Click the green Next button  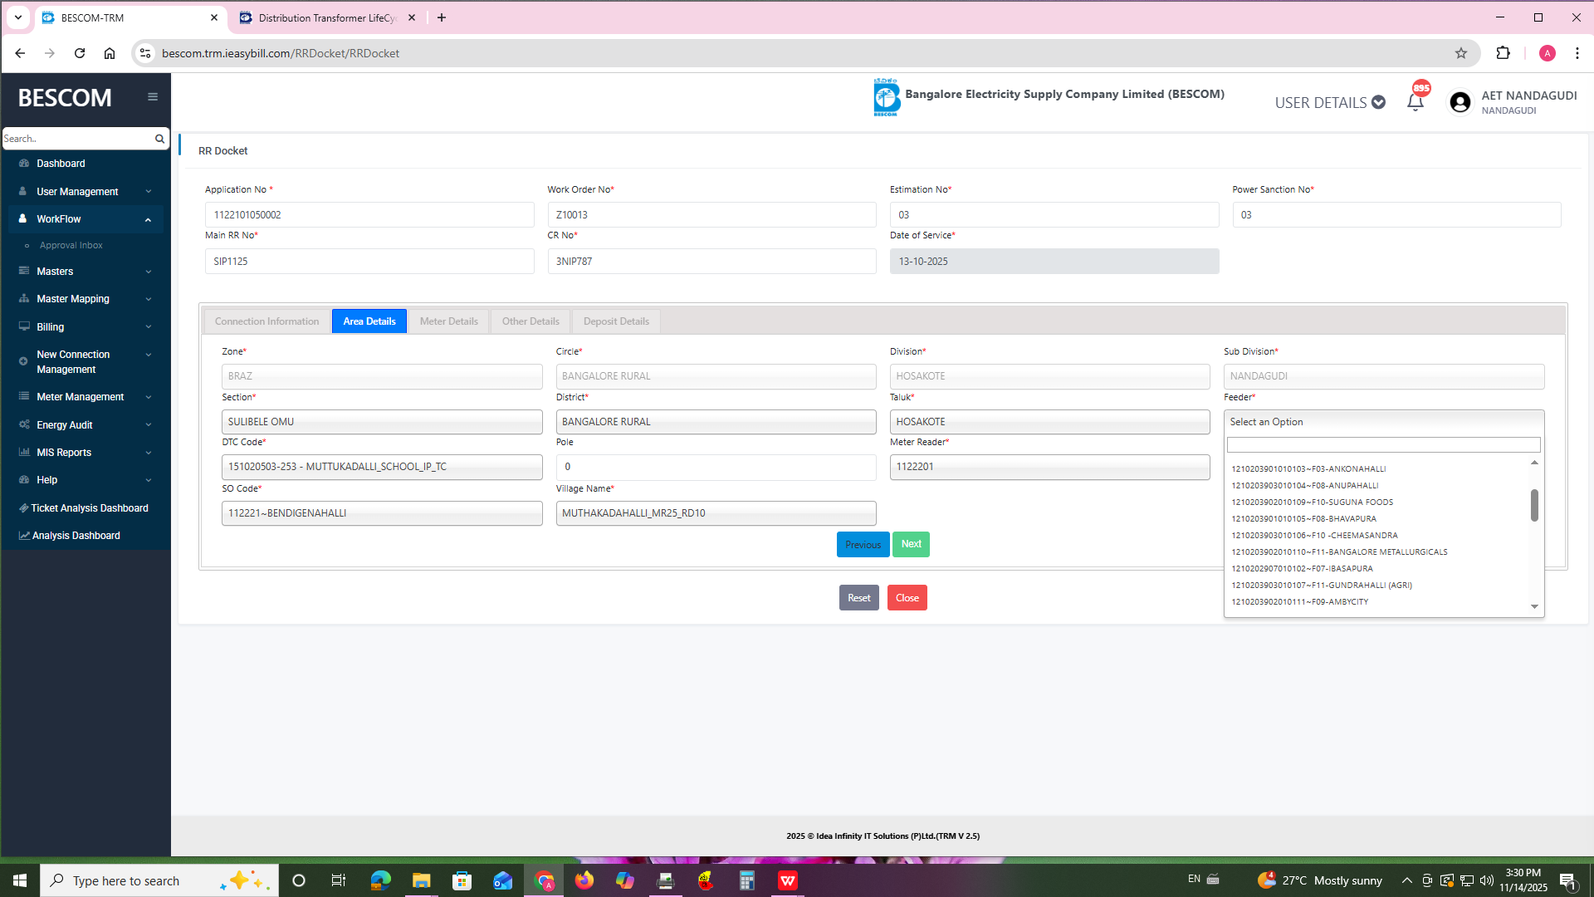911,545
